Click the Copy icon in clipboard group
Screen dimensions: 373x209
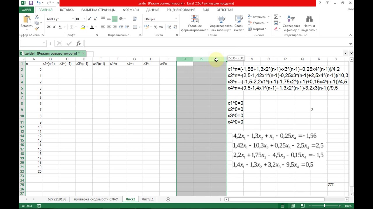click(36, 23)
